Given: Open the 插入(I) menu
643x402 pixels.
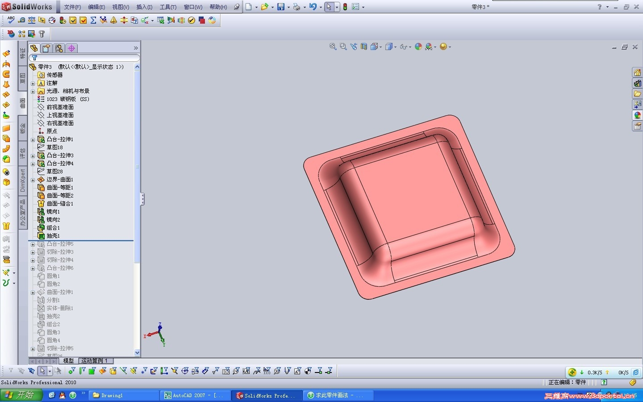Looking at the screenshot, I should (144, 7).
